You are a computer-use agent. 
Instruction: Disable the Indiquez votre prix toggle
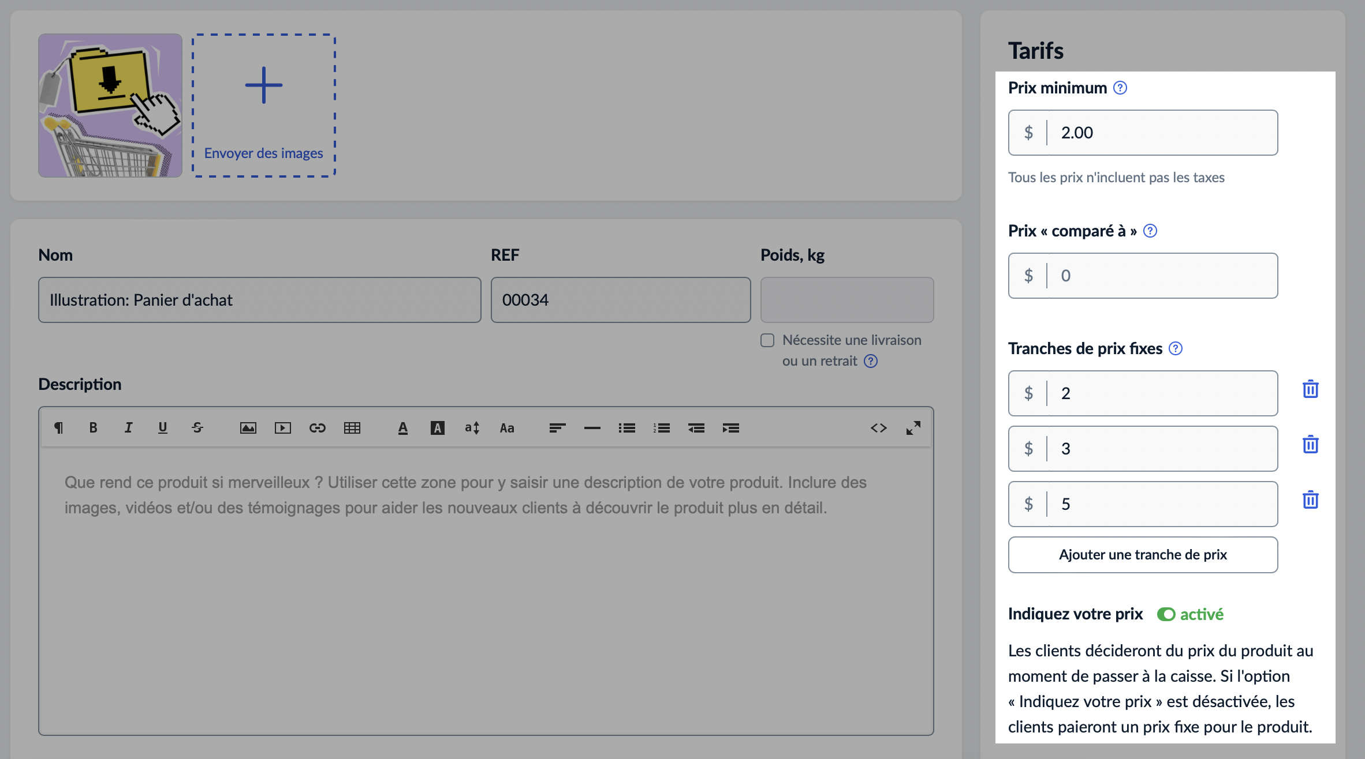pyautogui.click(x=1166, y=614)
